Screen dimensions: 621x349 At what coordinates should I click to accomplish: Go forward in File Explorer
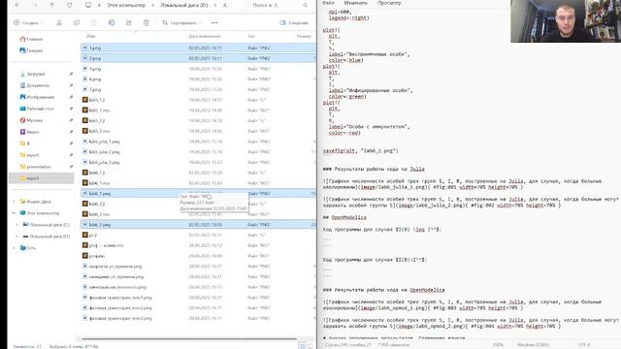tap(35, 5)
